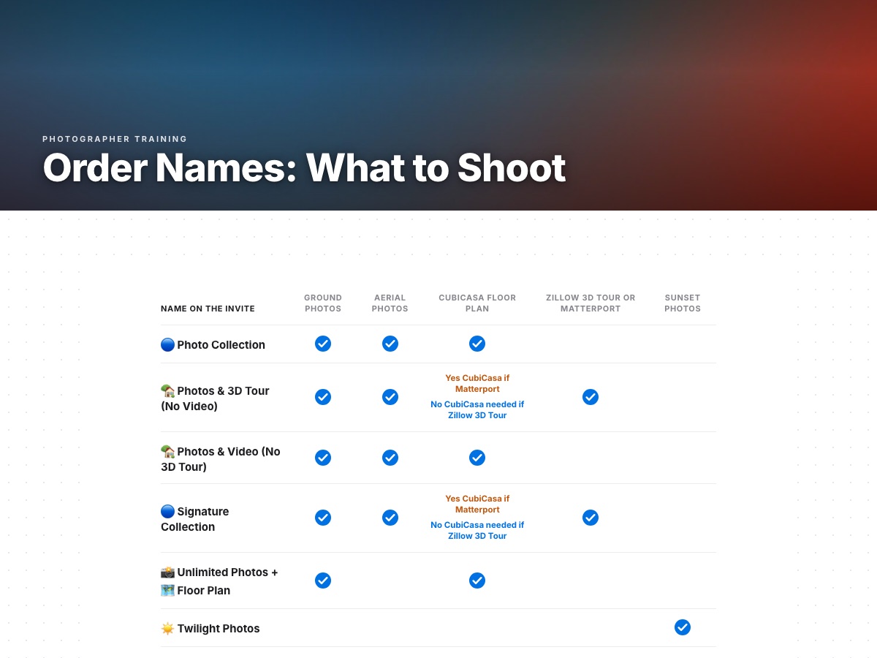The image size is (877, 658).
Task: Click the 'Unlimited Photos +' text
Action: [x=228, y=572]
